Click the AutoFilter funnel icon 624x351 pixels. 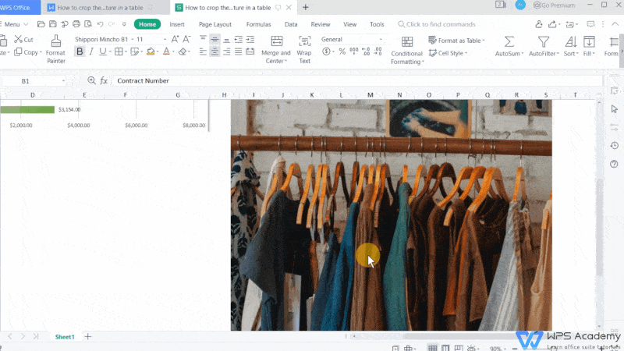click(x=544, y=42)
